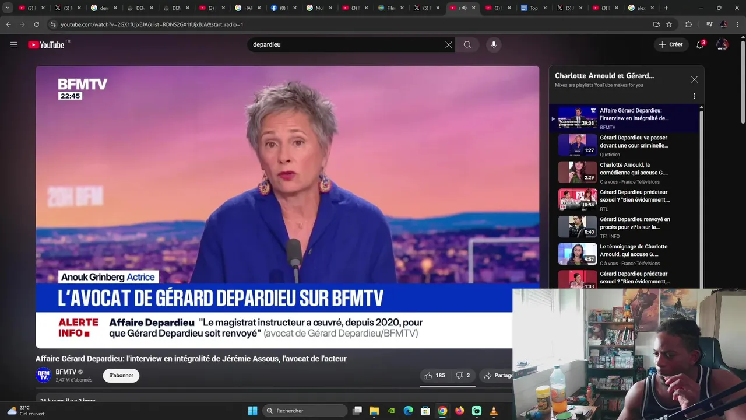Bookmark this page with star icon
This screenshot has width=746, height=420.
(x=669, y=24)
